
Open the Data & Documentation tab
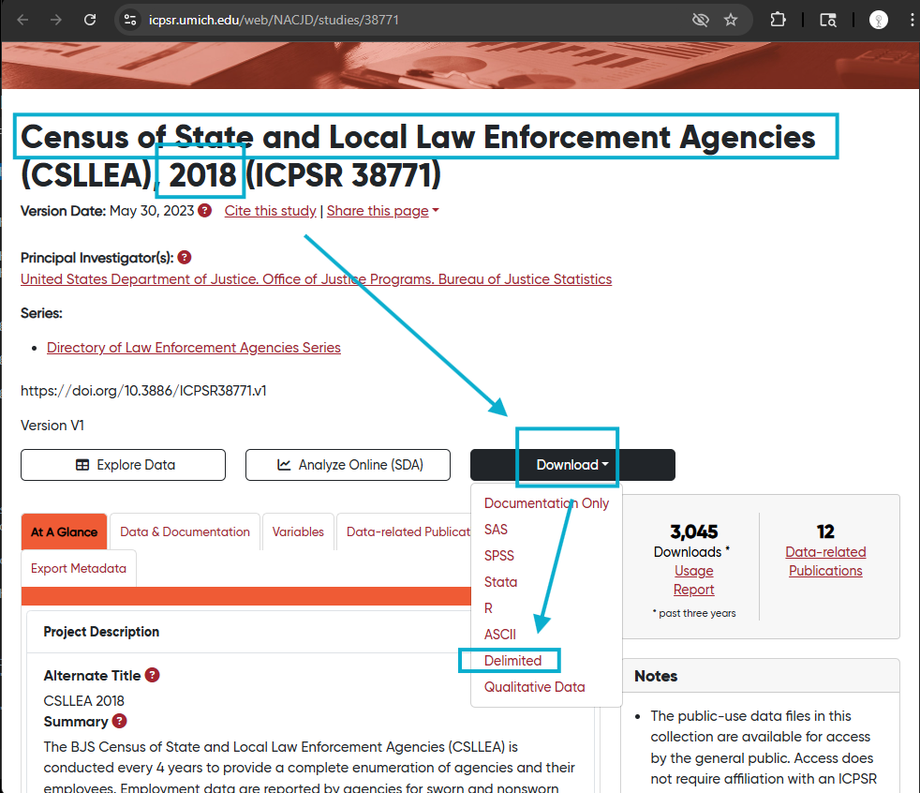tap(185, 531)
